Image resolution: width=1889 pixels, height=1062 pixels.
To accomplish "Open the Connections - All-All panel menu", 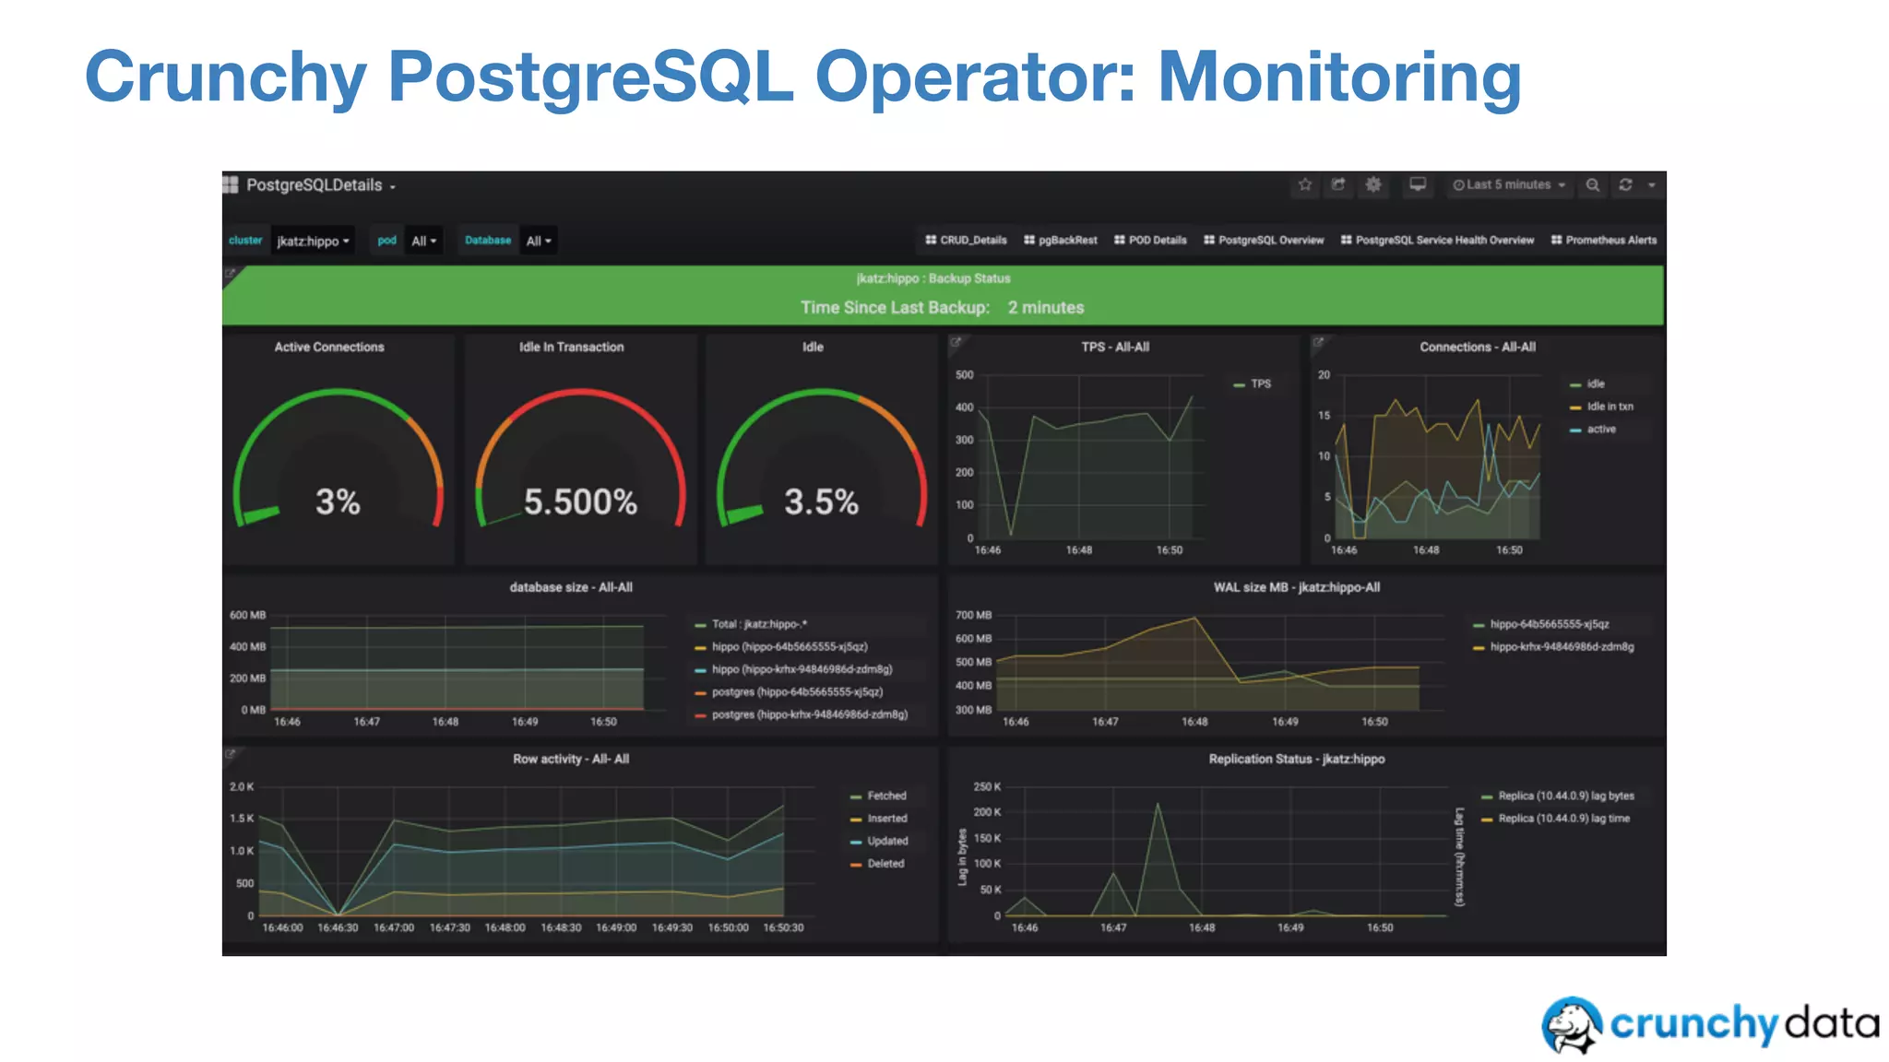I will 1478,348.
